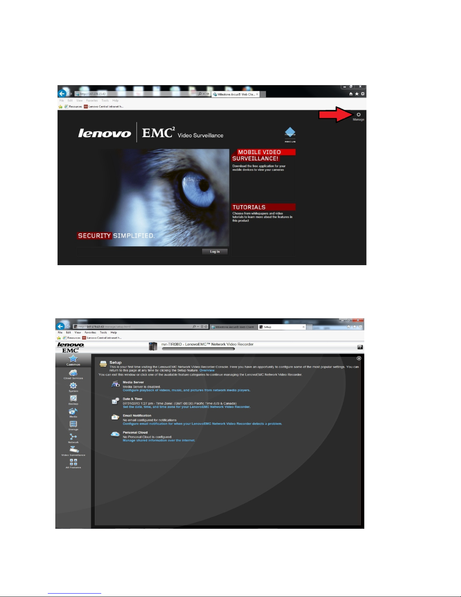Open Edit menu in the lower browser
The height and width of the screenshot is (597, 461).
click(x=68, y=333)
